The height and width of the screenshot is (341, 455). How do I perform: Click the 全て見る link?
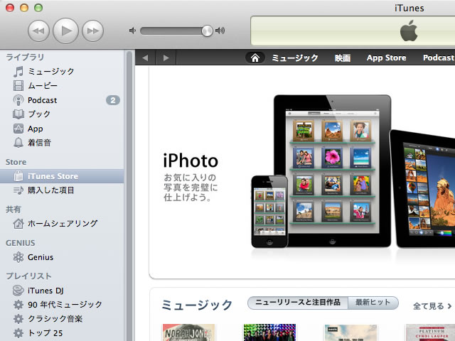(x=432, y=306)
